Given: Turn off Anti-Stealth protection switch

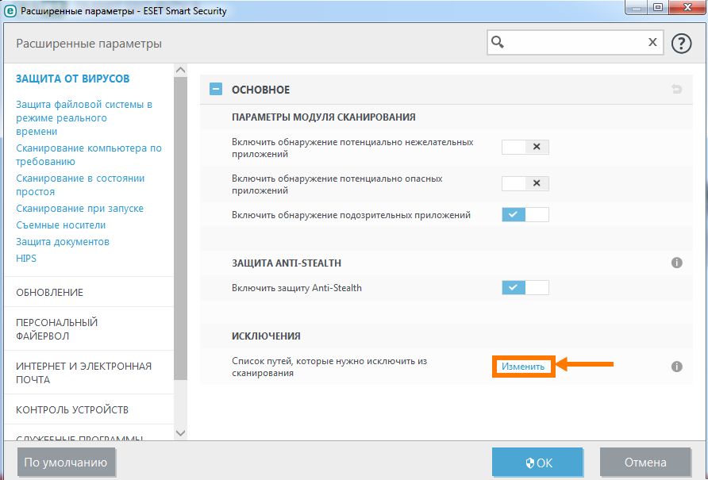Looking at the screenshot, I should click(x=525, y=288).
